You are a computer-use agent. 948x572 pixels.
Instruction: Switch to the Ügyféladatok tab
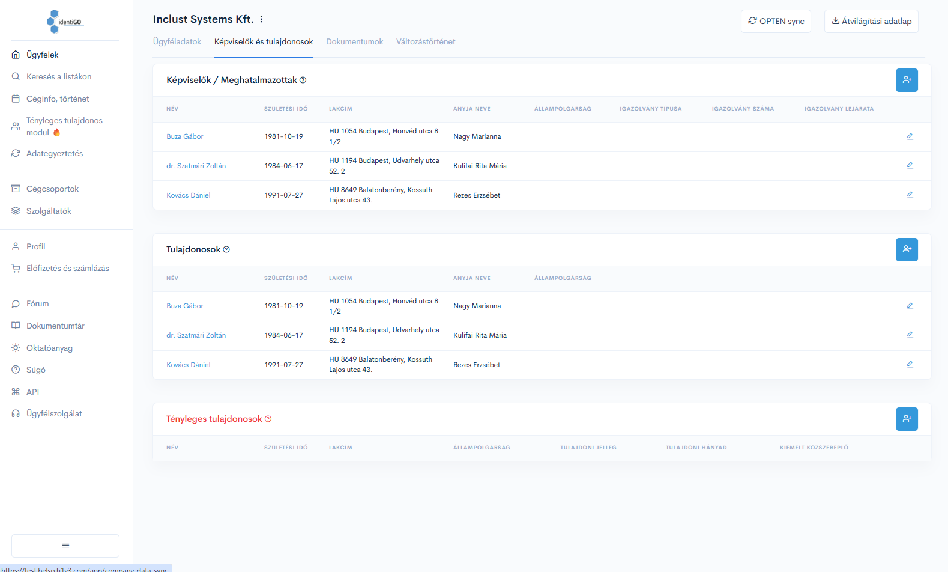coord(177,42)
